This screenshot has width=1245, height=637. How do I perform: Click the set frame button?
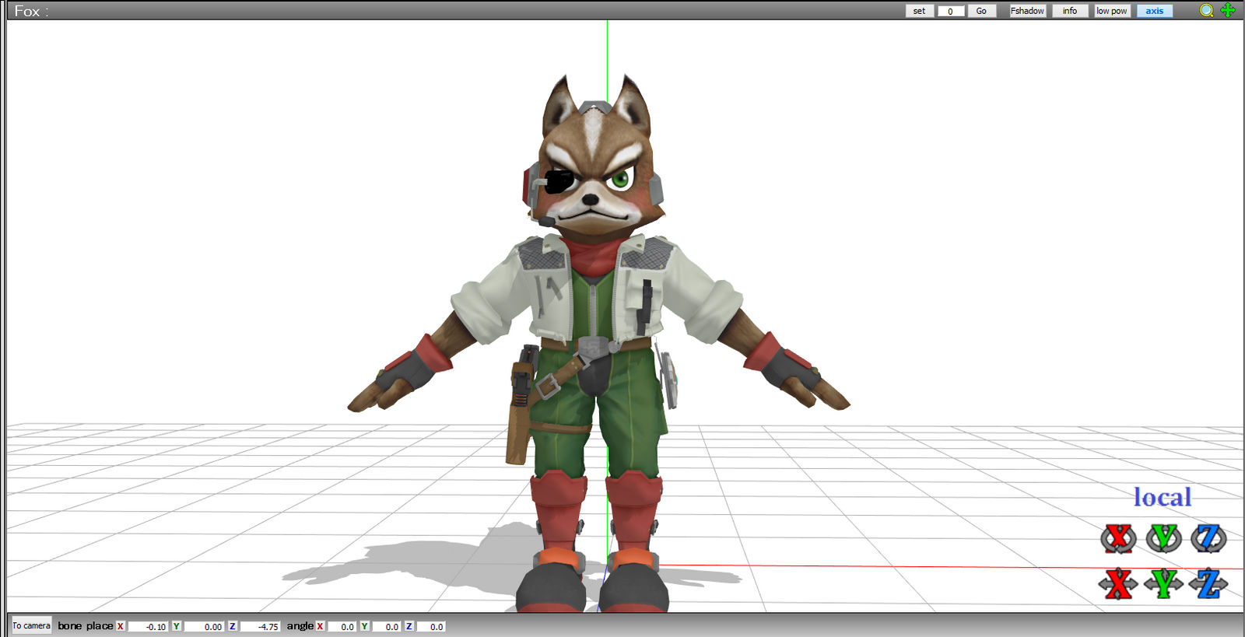click(919, 11)
